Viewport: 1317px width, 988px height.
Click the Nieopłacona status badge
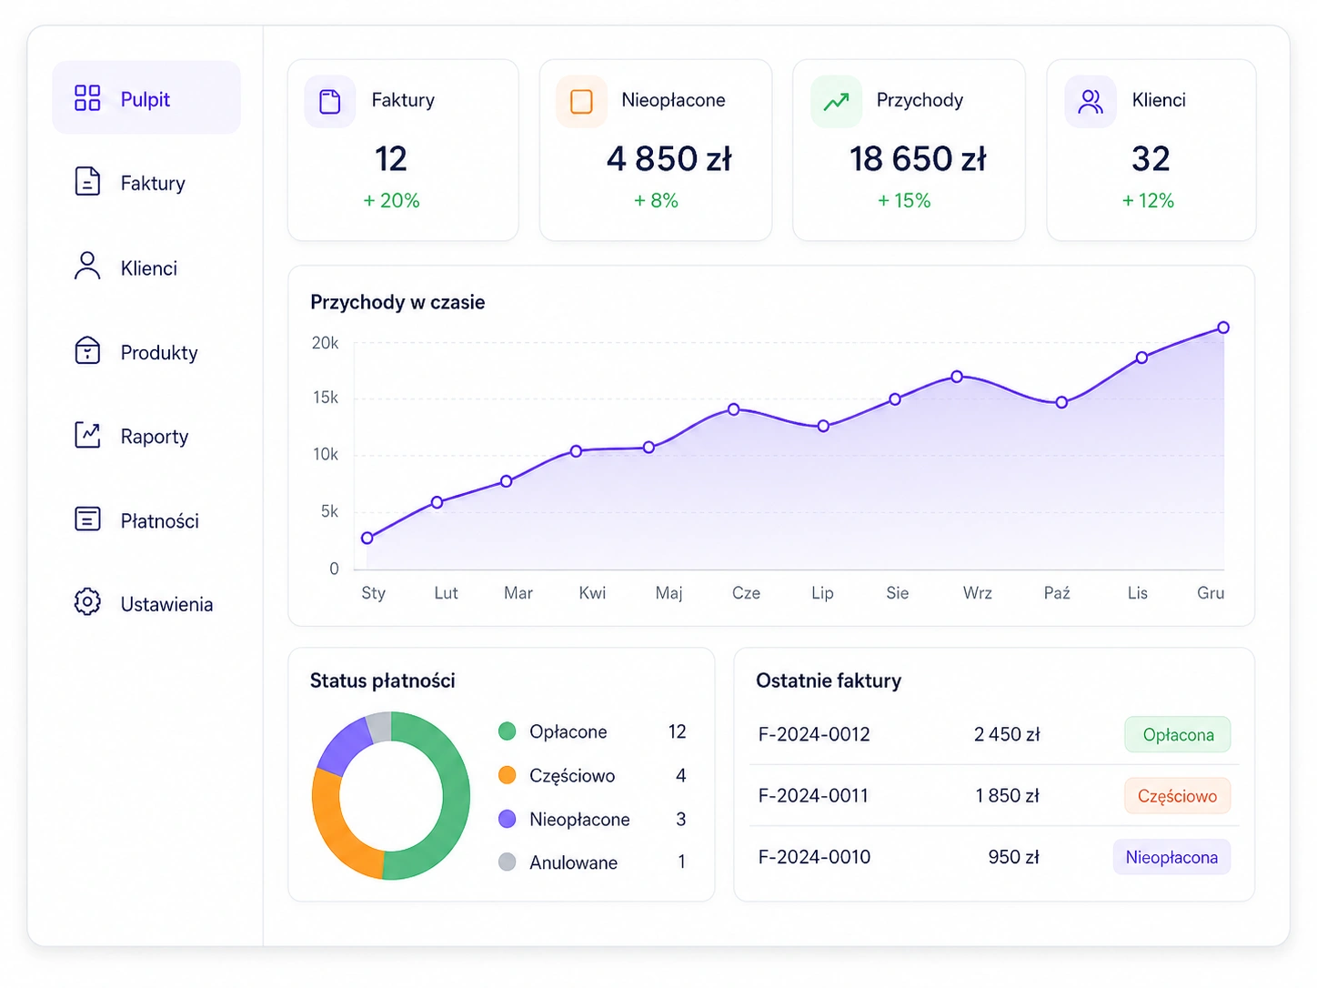[1171, 857]
